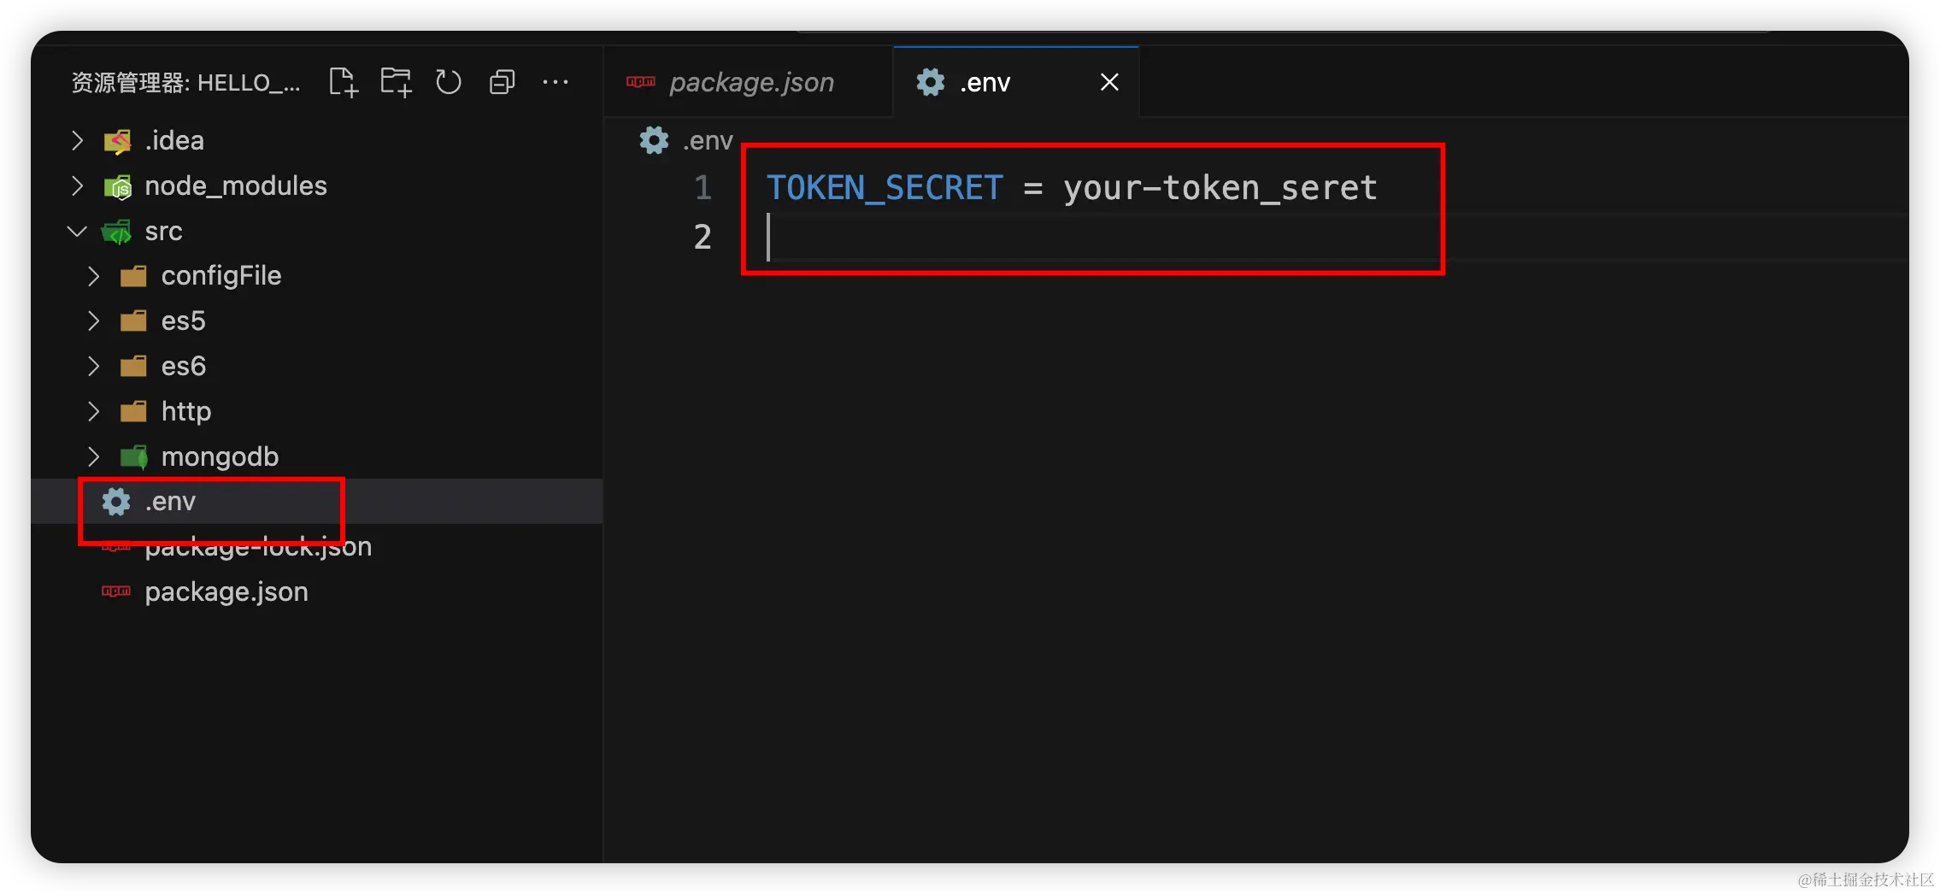Expand the mongodb folder
Image resolution: width=1940 pixels, height=894 pixels.
[x=94, y=457]
